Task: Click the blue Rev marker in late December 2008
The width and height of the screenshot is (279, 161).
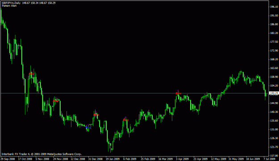Action: tap(88, 128)
